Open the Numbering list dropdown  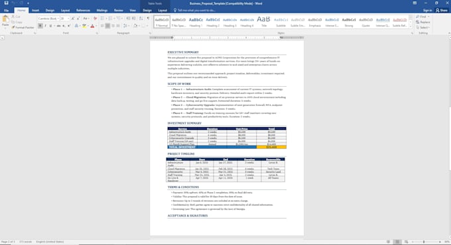pos(114,19)
